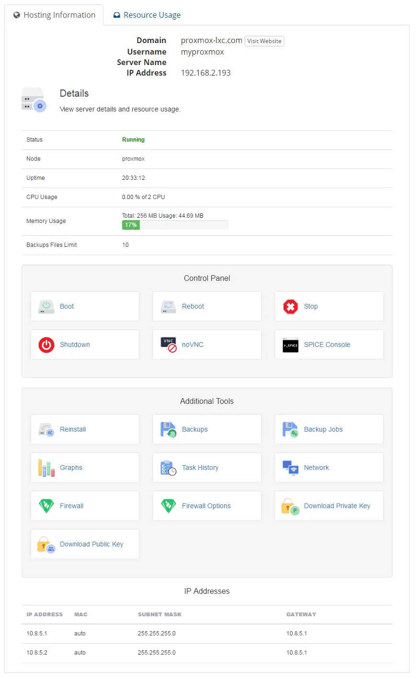The image size is (416, 679).
Task: Click the Task History checklist icon
Action: click(169, 468)
